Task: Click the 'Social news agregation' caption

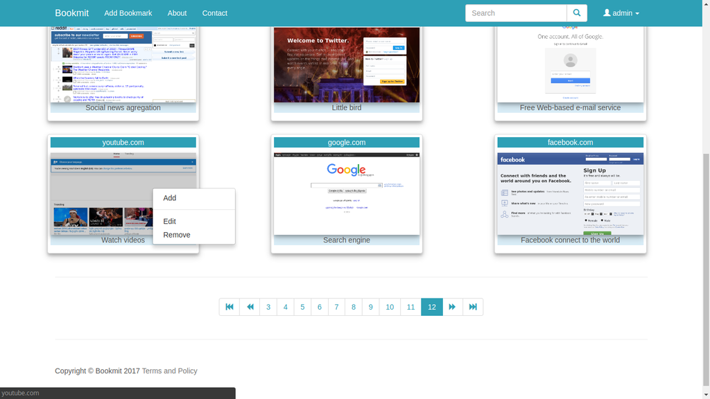Action: pos(123,107)
